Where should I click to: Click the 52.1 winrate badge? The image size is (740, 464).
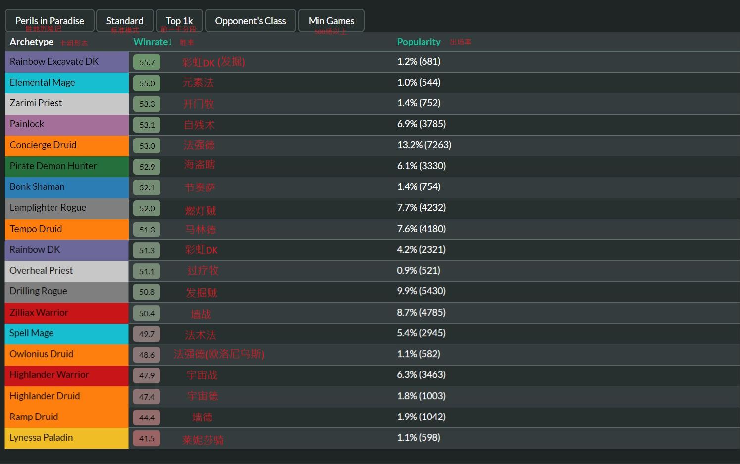pos(147,187)
